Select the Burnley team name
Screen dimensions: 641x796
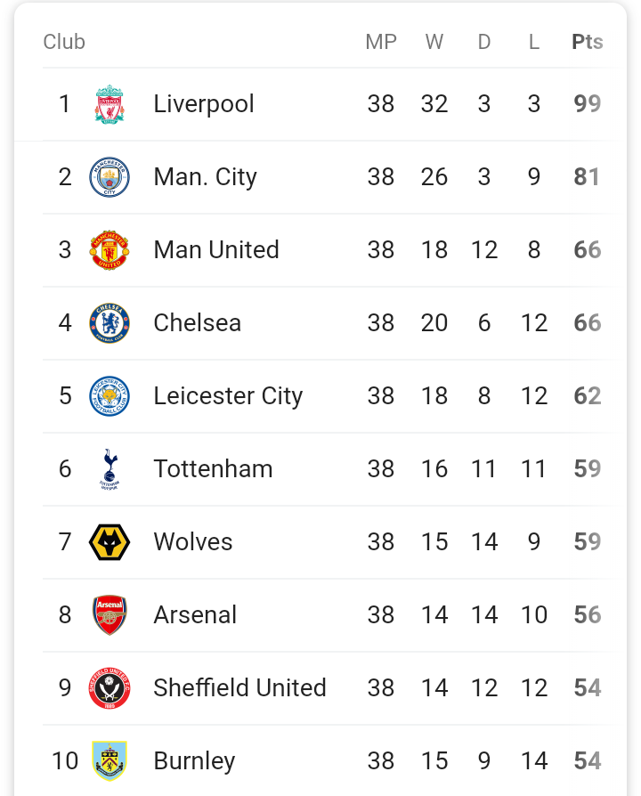tap(194, 761)
